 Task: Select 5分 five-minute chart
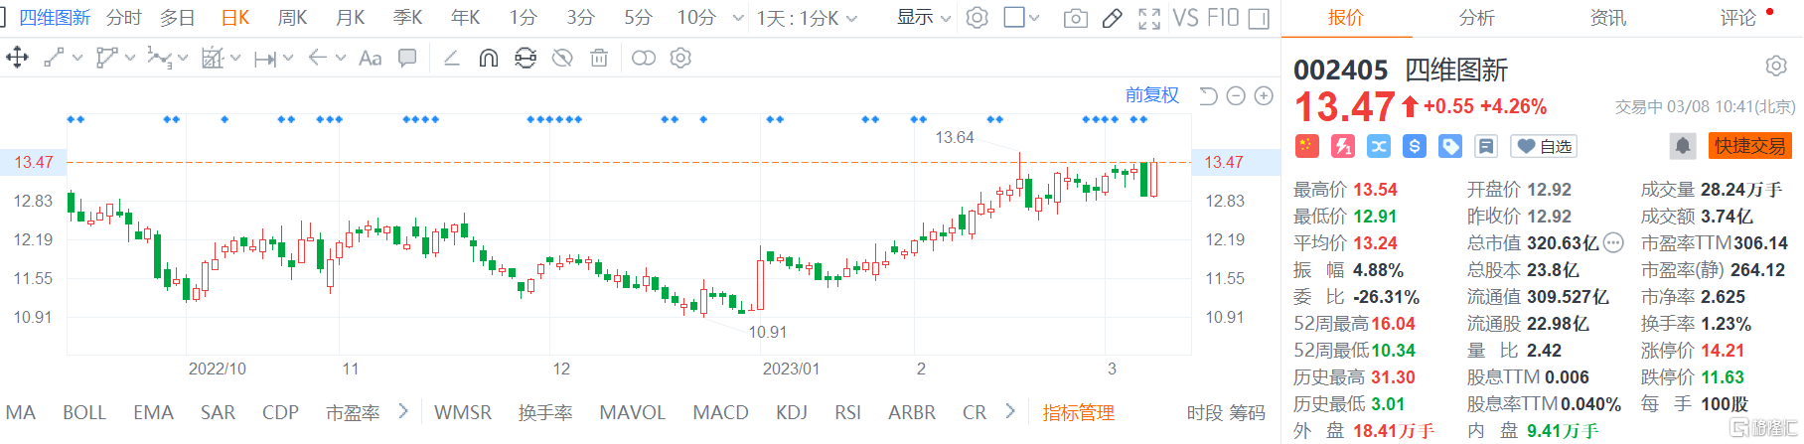click(x=639, y=18)
